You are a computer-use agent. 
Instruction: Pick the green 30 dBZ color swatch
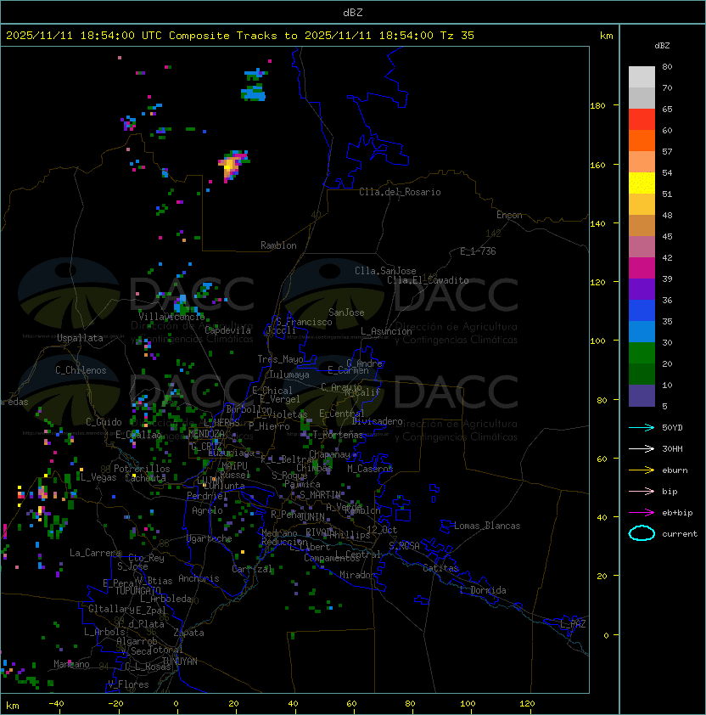(x=642, y=352)
